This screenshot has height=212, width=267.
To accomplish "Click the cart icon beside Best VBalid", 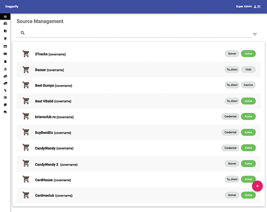I will (x=26, y=101).
